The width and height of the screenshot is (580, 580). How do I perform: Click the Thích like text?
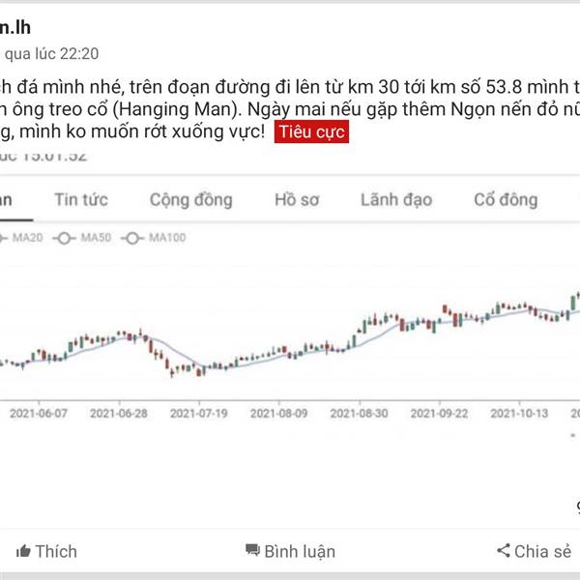click(56, 552)
